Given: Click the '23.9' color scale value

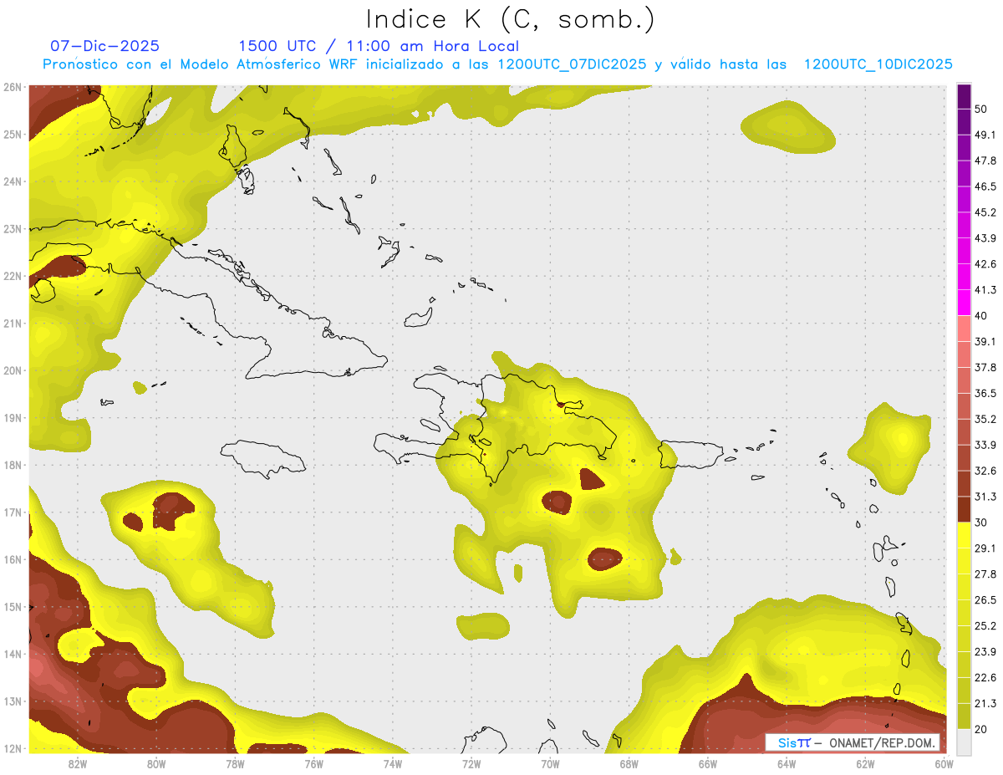Looking at the screenshot, I should tap(985, 651).
